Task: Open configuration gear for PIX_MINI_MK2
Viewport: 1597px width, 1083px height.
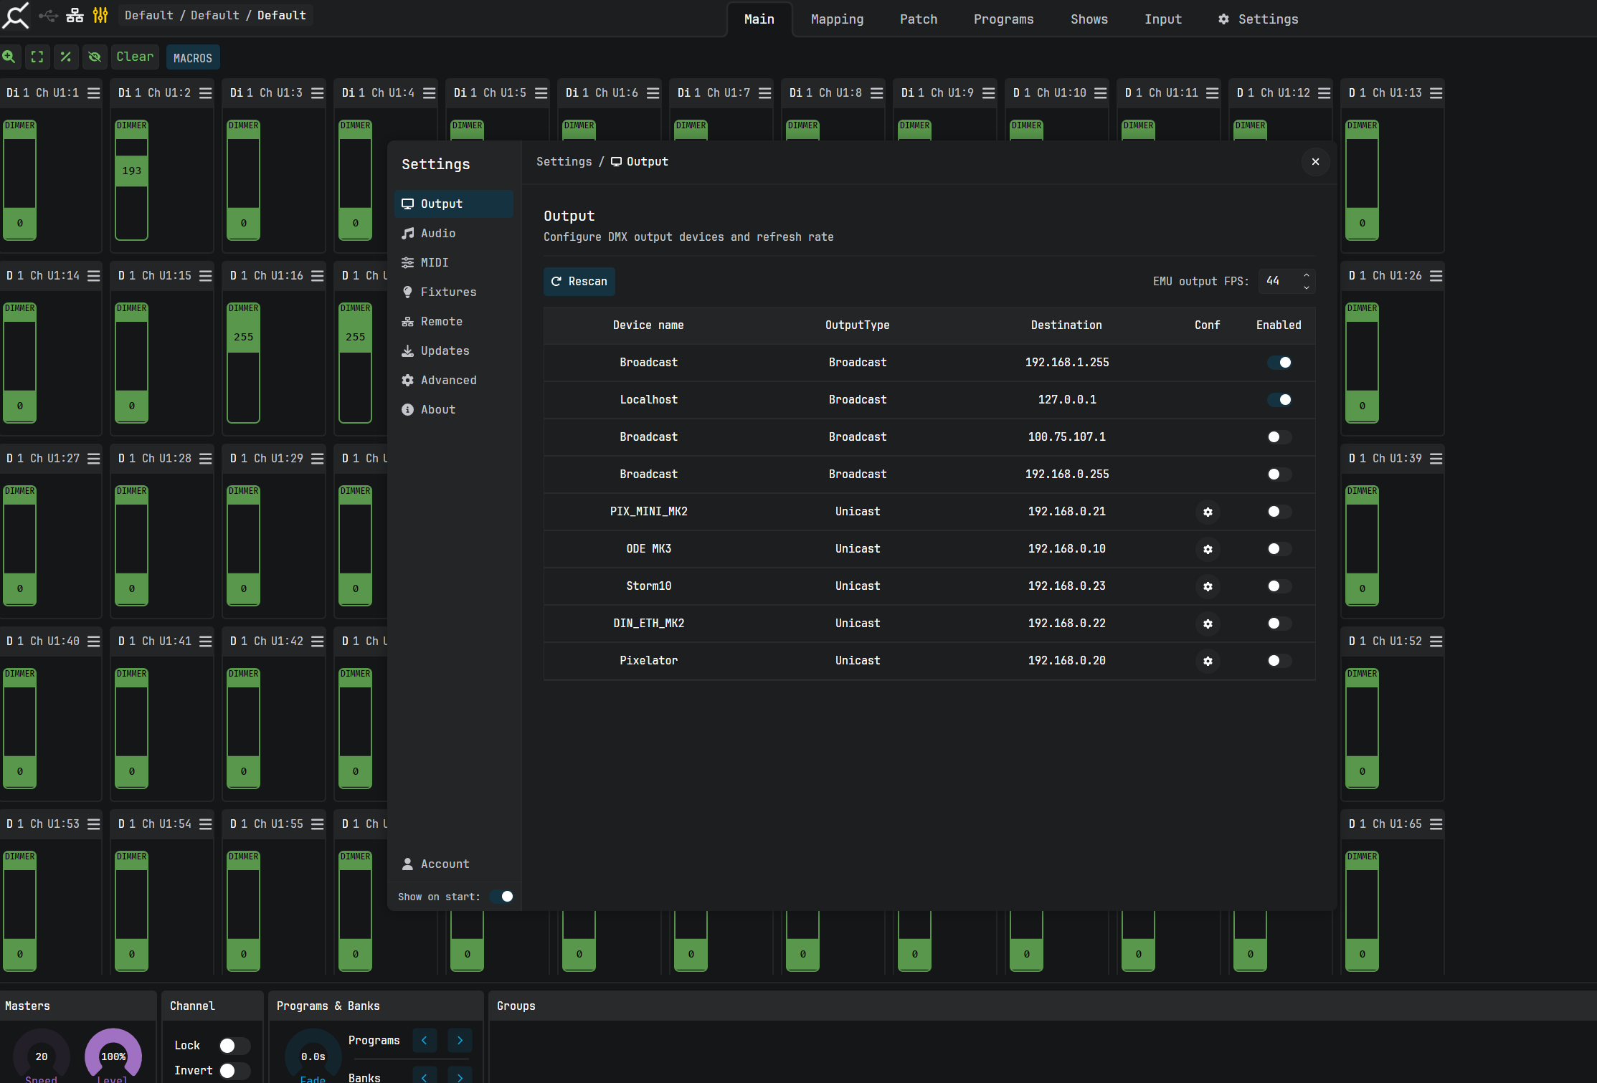Action: point(1208,512)
